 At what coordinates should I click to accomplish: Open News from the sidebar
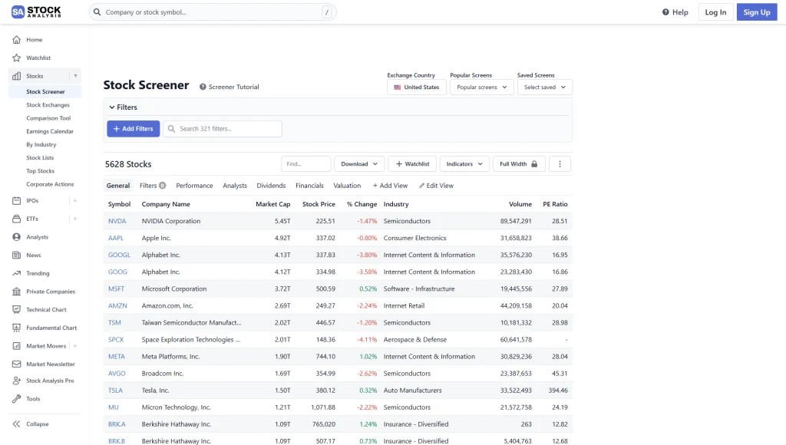coord(33,255)
